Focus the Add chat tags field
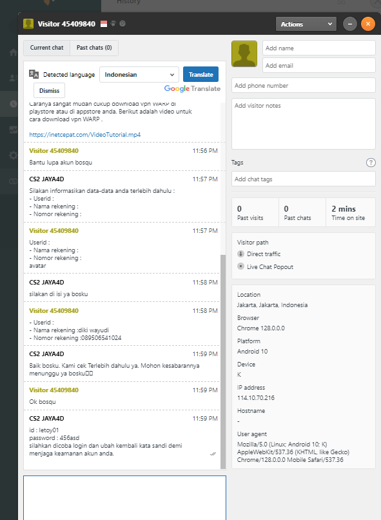381x520 pixels. click(x=304, y=179)
